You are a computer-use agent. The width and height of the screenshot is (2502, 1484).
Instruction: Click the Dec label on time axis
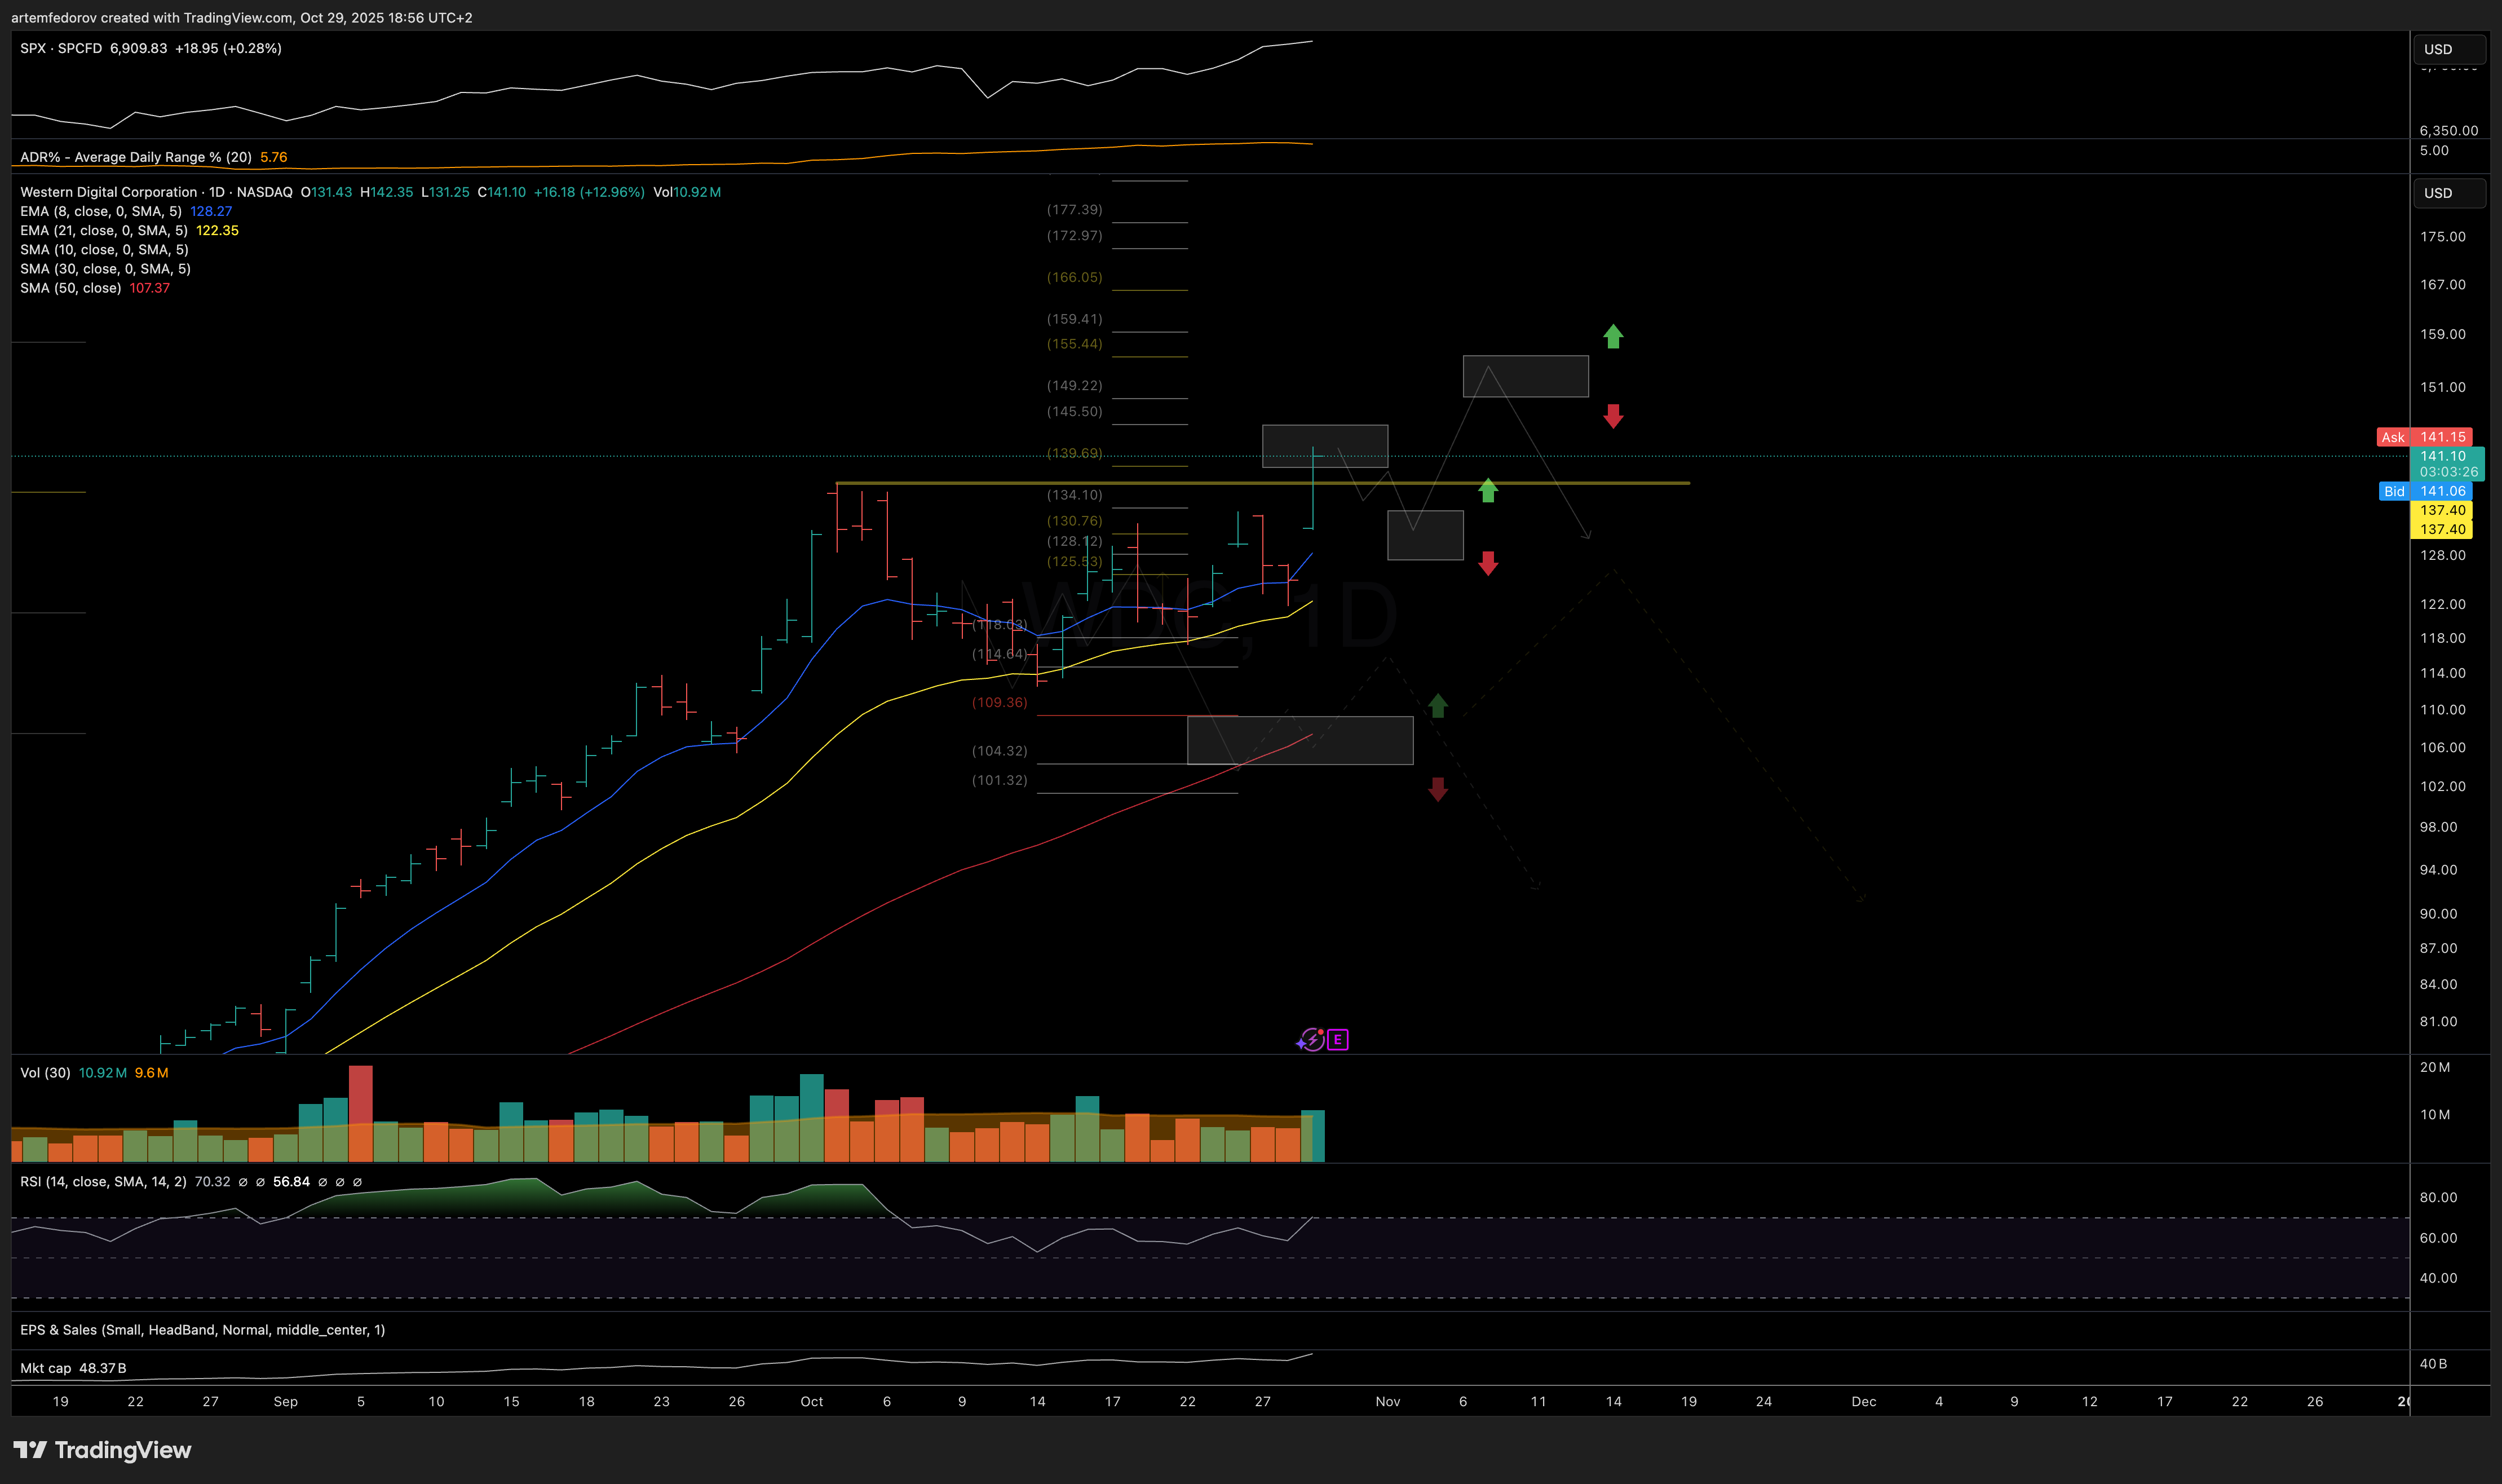click(1863, 1402)
